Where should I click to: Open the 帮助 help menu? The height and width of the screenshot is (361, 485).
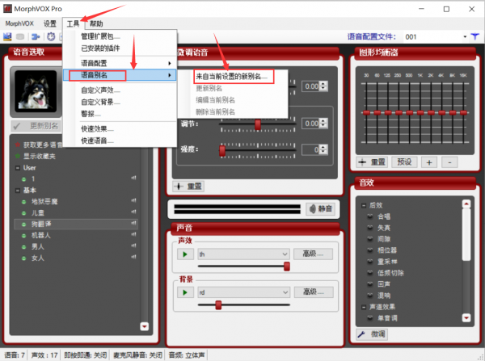click(x=96, y=23)
